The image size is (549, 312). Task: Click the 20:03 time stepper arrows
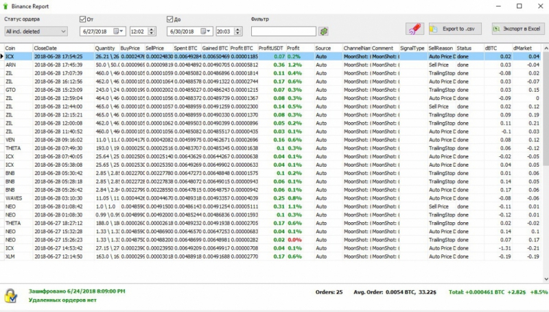(237, 31)
